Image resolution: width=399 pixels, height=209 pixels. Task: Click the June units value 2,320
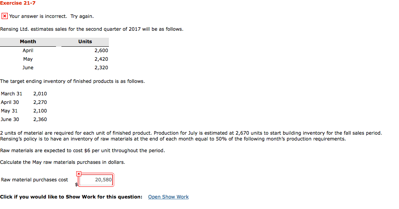pyautogui.click(x=101, y=68)
